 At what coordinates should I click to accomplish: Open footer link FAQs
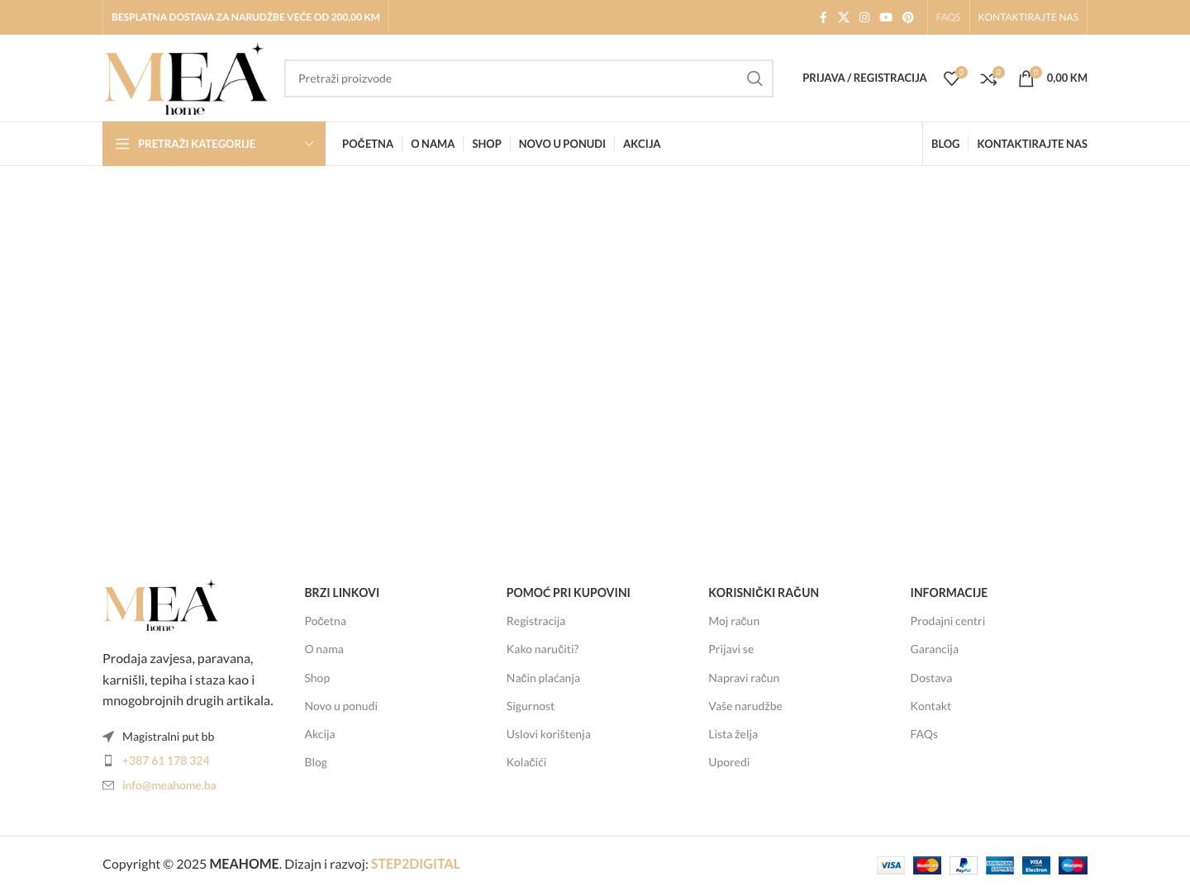coord(924,734)
